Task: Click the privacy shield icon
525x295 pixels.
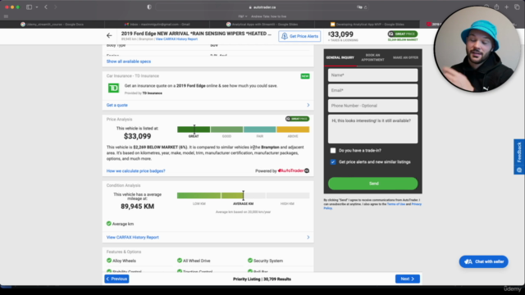Action: tap(149, 7)
